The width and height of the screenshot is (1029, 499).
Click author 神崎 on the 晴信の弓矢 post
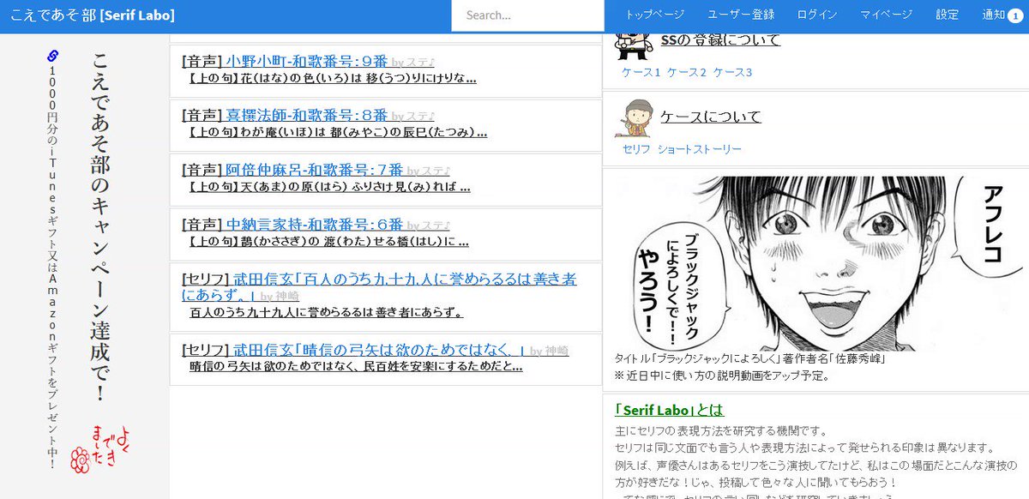(x=557, y=352)
